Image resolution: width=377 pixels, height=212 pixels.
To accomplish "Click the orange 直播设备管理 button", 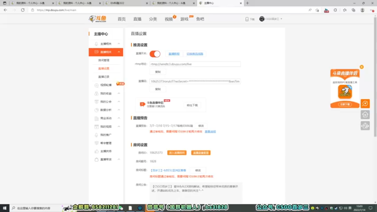I will coord(201,153).
